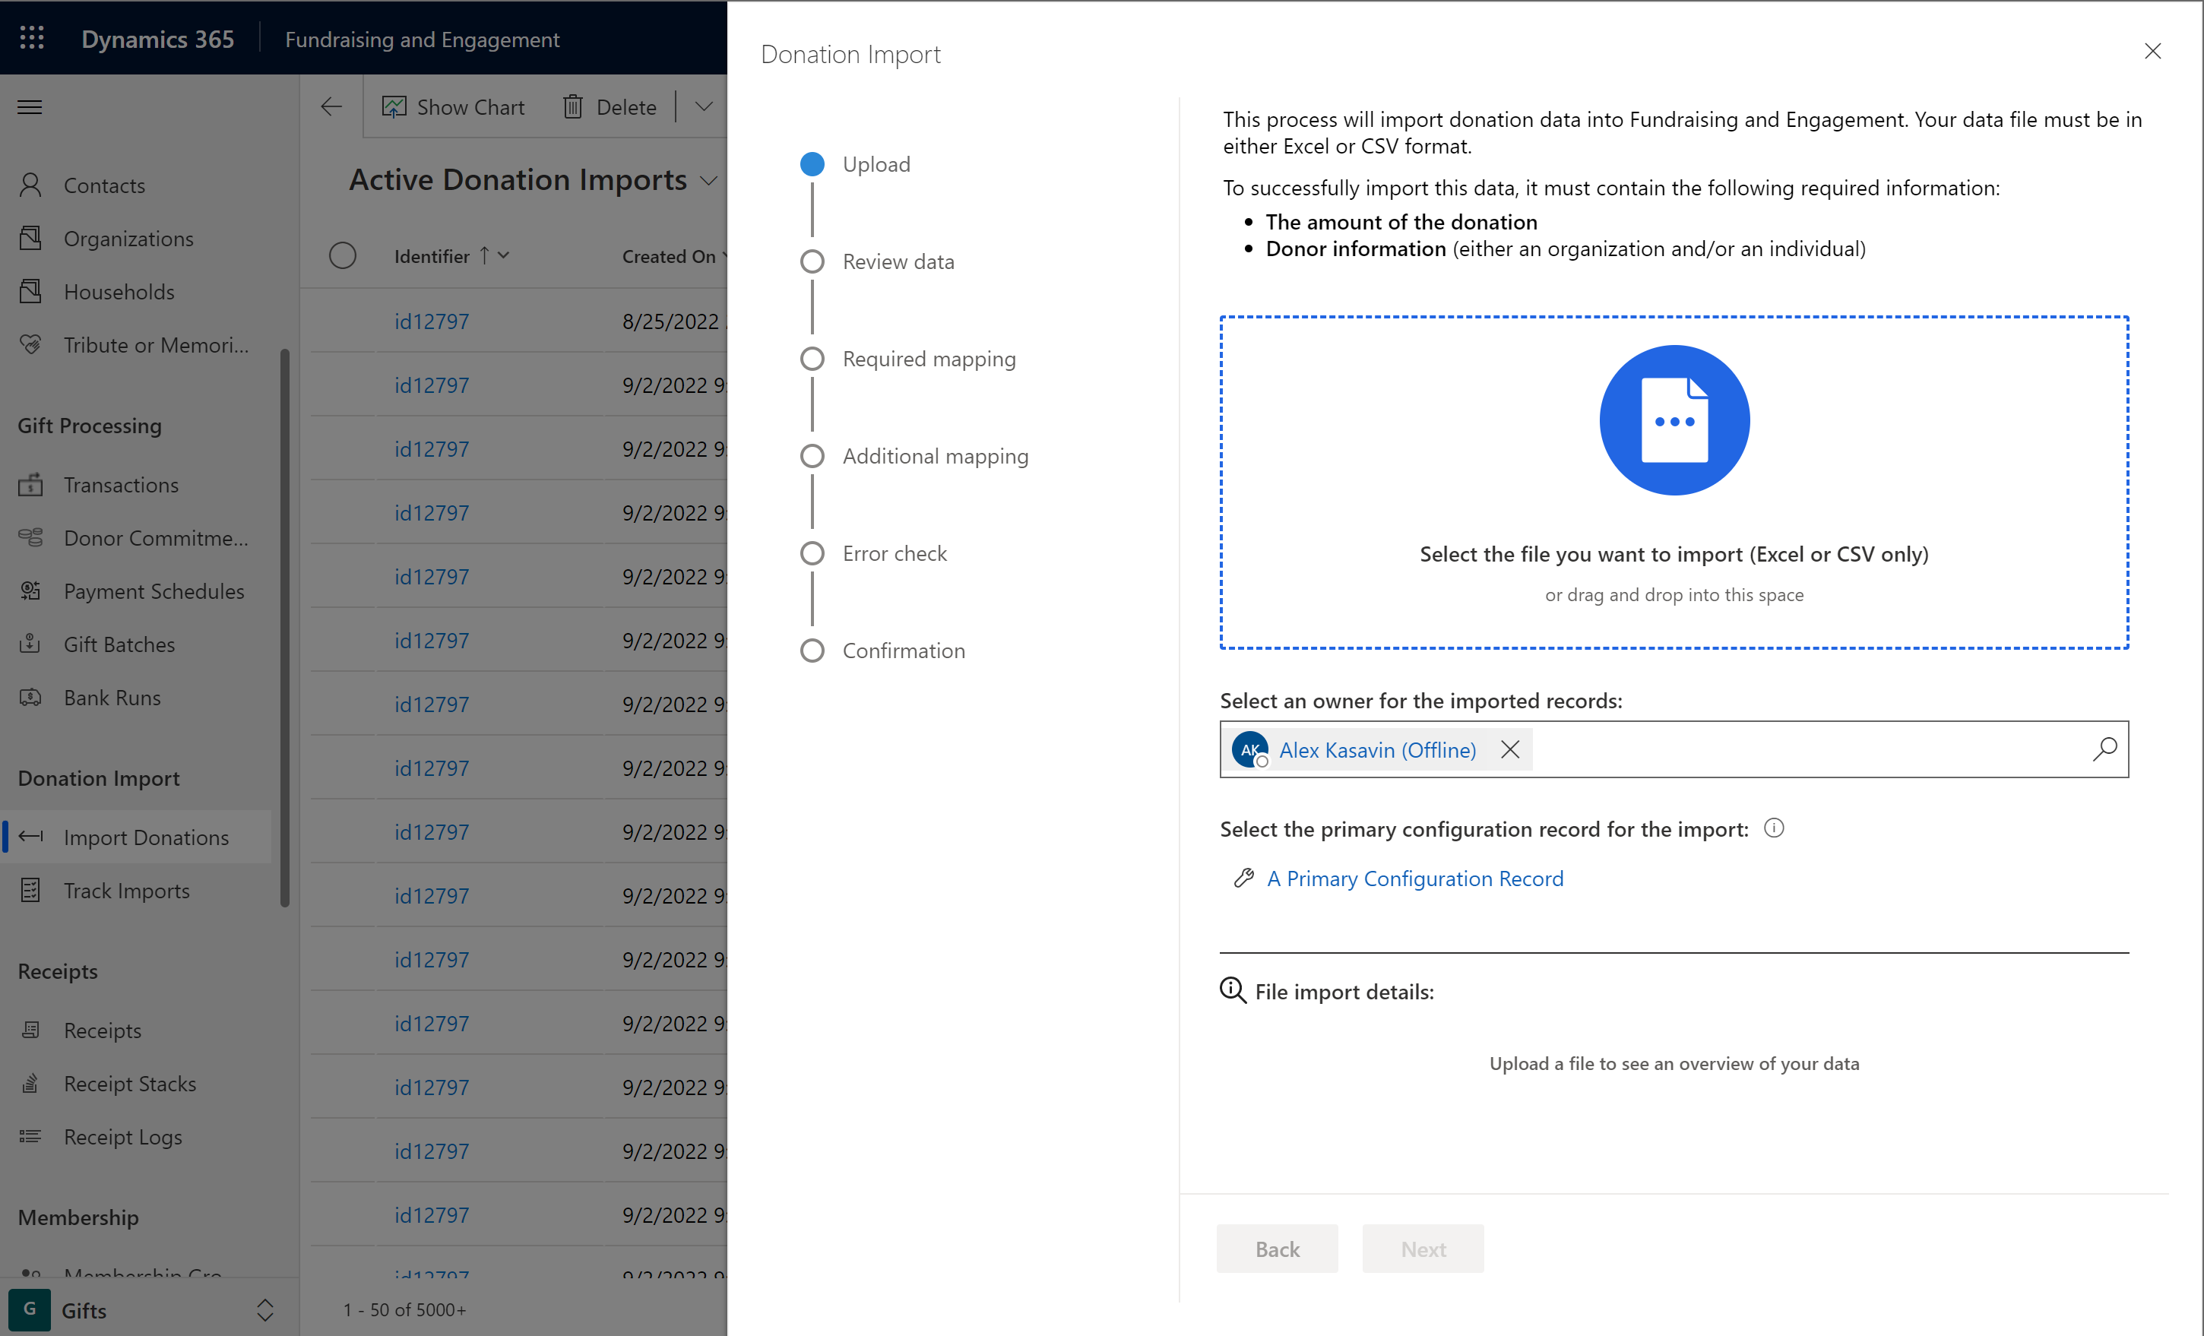The image size is (2204, 1336).
Task: Select the Error check step circle
Action: pos(812,552)
